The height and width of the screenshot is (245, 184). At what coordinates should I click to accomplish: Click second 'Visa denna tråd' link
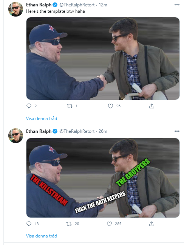tap(42, 236)
